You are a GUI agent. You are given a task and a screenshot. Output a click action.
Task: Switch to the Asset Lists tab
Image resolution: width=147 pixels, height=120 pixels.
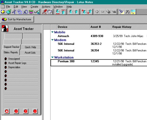(x=30, y=52)
